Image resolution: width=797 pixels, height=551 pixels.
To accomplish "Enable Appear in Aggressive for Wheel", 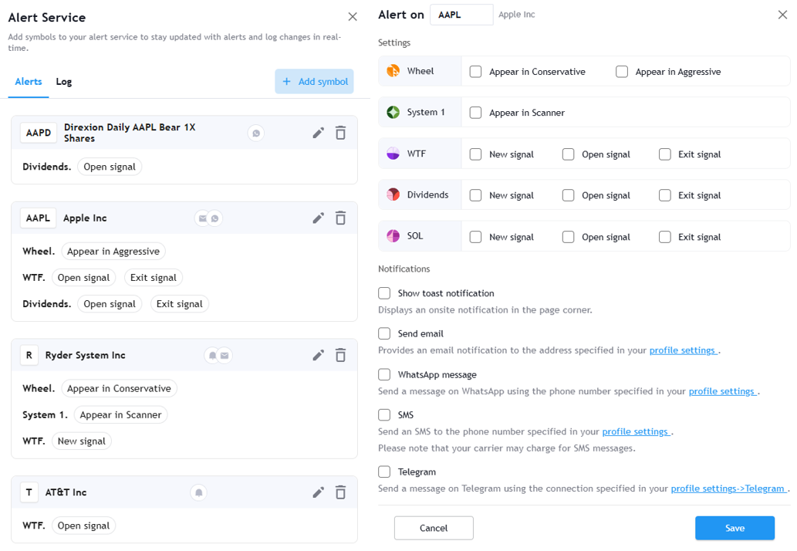I will 622,72.
